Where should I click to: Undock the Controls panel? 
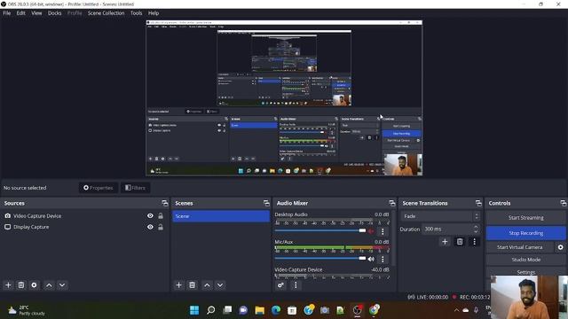(564, 203)
